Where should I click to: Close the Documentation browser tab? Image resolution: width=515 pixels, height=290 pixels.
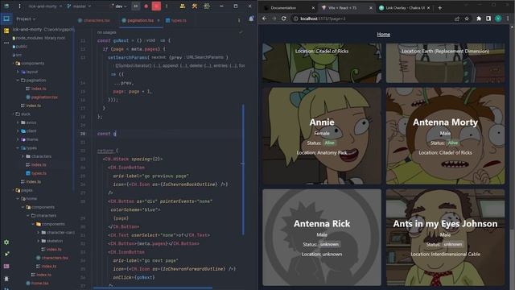pyautogui.click(x=313, y=7)
